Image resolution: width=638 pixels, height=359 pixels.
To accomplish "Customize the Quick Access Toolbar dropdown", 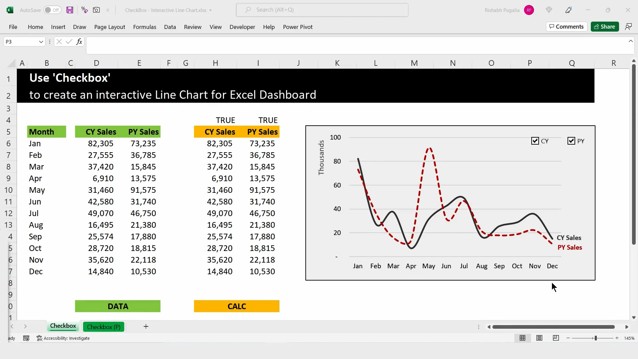I will (108, 10).
